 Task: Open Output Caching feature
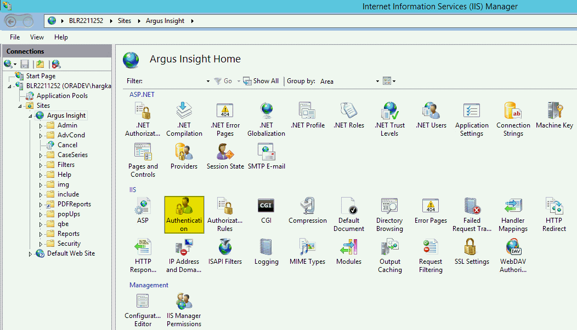389,256
